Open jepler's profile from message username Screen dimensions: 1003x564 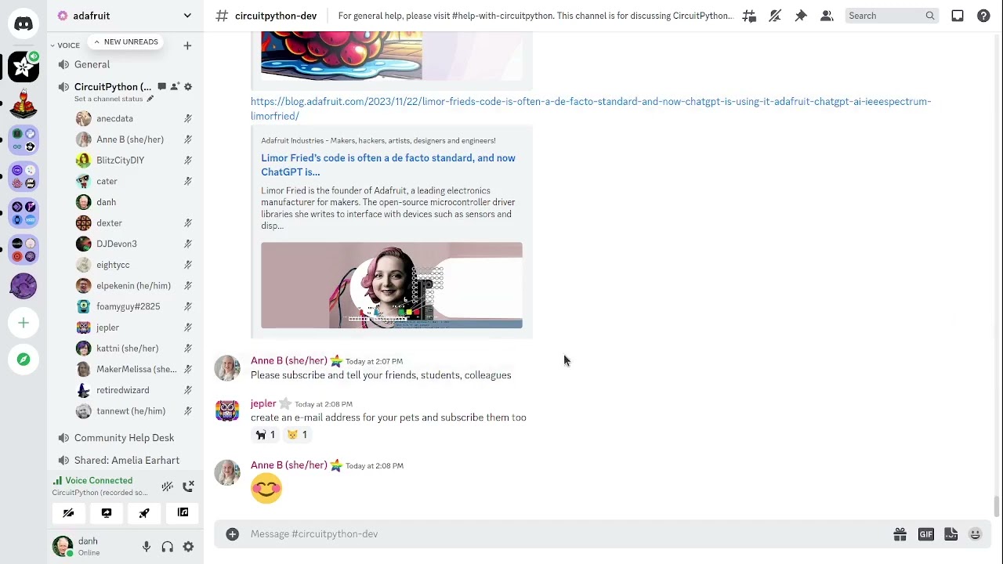(263, 403)
